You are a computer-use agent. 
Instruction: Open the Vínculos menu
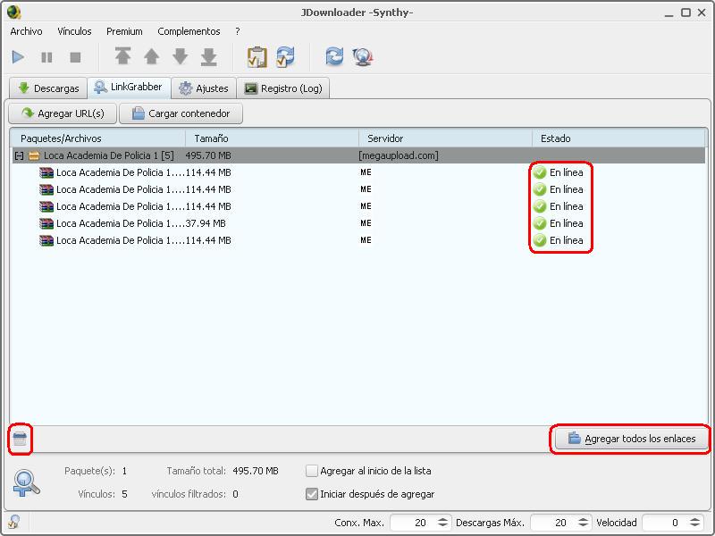[74, 31]
